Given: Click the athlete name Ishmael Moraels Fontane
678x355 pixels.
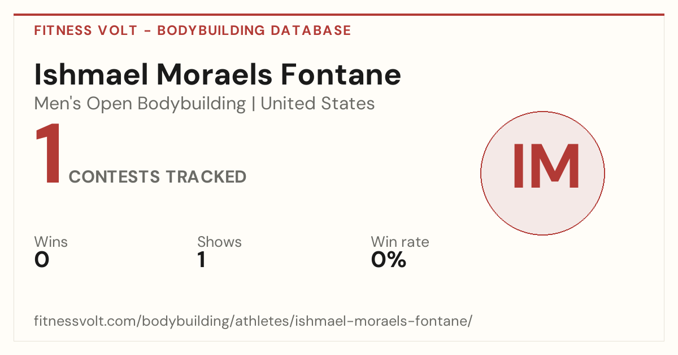Looking at the screenshot, I should 218,75.
